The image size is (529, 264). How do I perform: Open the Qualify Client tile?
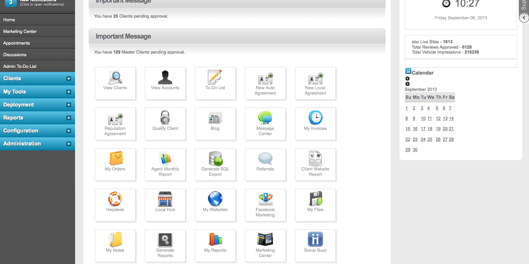click(165, 124)
